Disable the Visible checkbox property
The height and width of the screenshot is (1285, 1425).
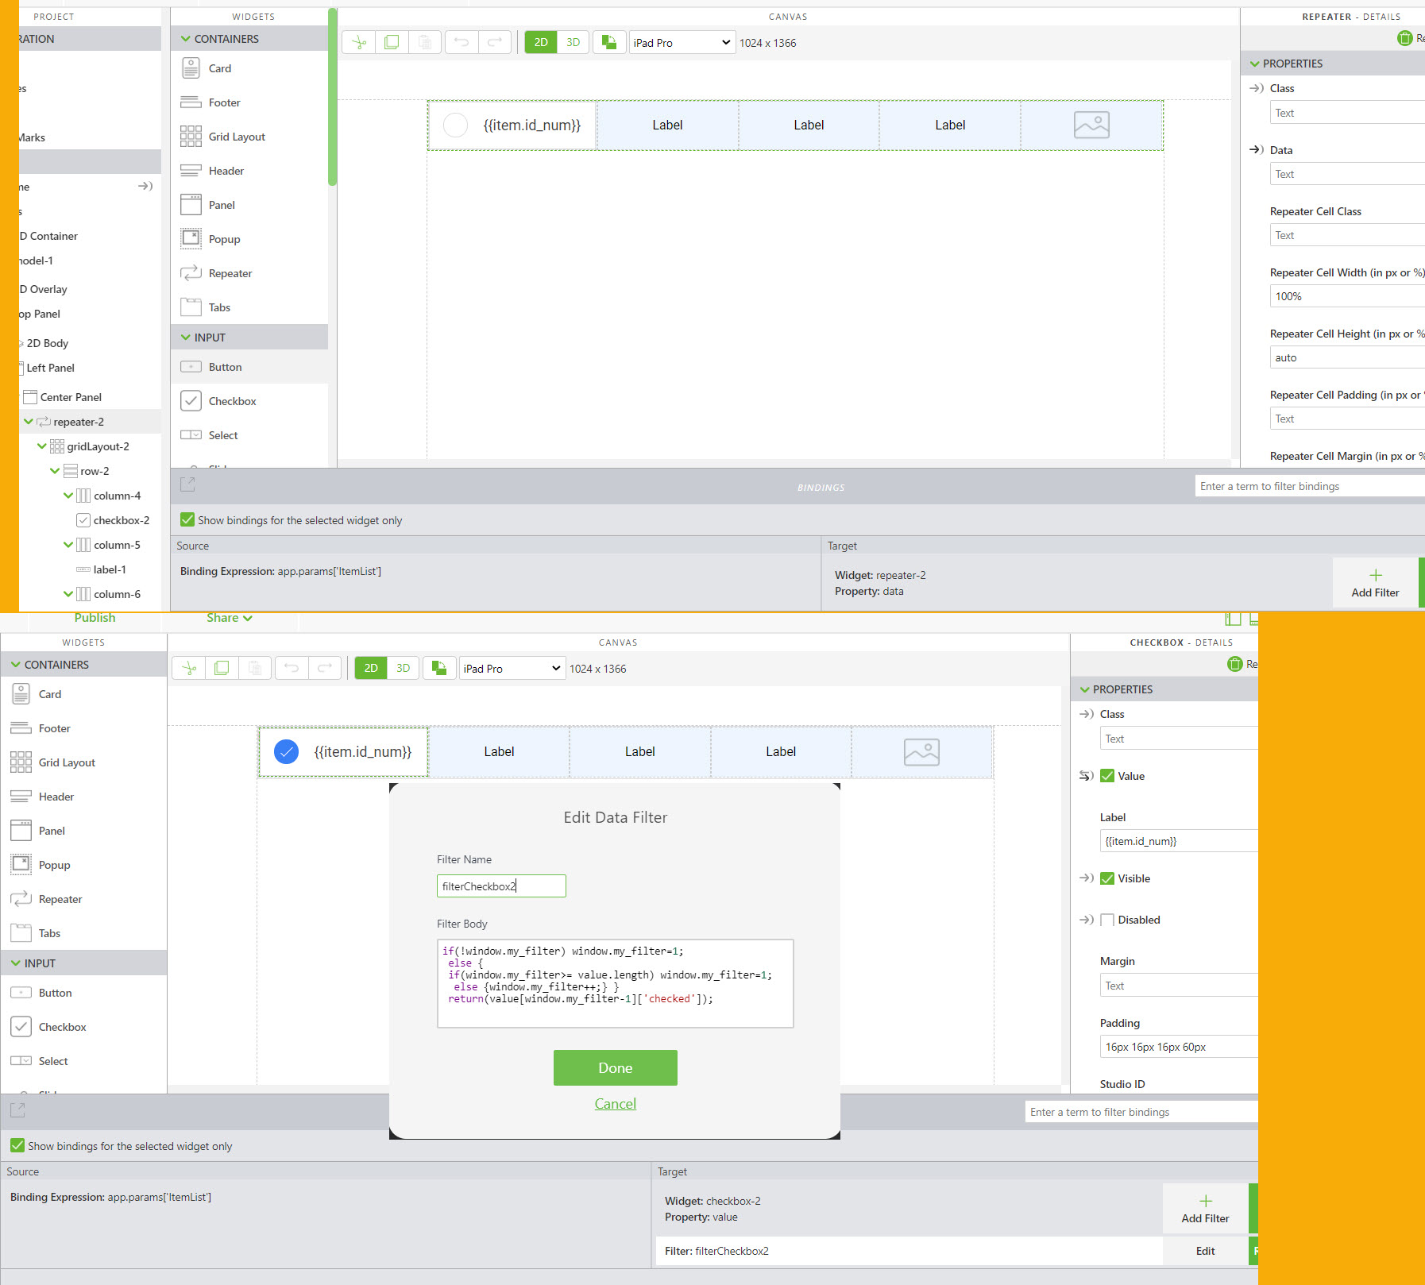1107,878
